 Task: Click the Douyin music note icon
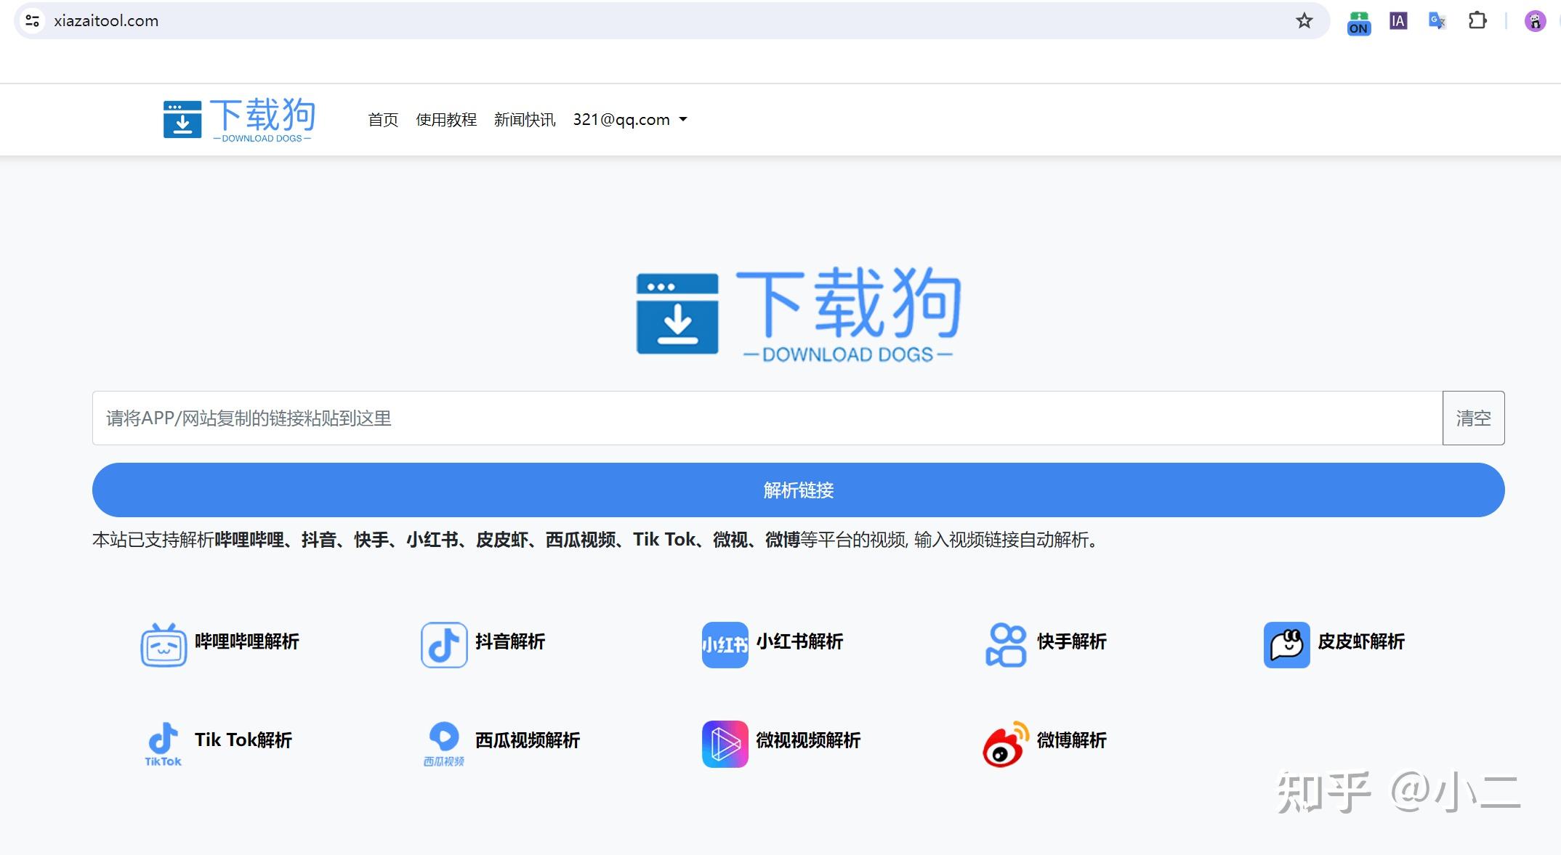click(444, 644)
